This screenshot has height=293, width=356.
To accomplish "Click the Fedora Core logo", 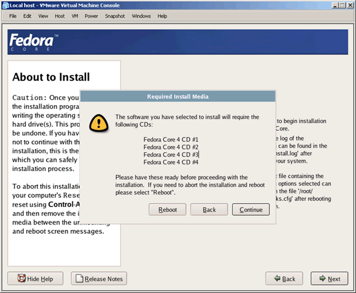I will 31,43.
